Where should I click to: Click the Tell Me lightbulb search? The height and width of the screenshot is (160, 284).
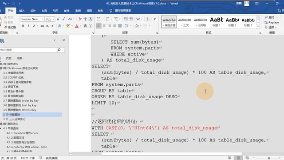[111, 11]
